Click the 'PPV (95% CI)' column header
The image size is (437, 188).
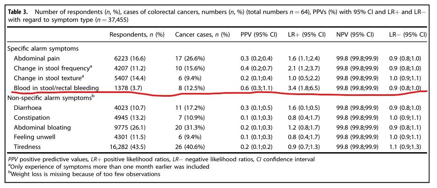point(259,35)
